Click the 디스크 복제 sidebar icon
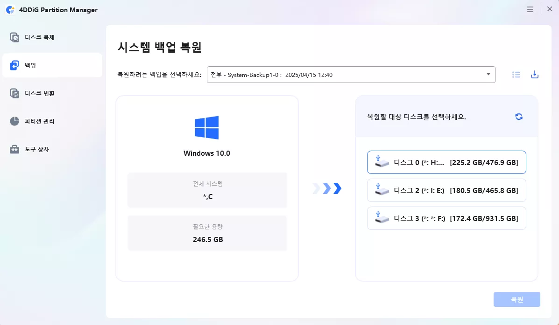The height and width of the screenshot is (325, 559). 14,37
